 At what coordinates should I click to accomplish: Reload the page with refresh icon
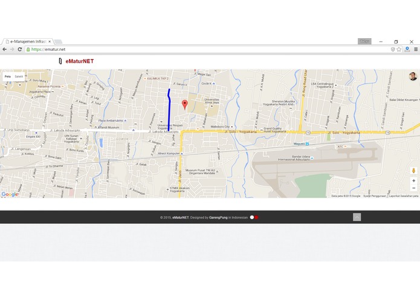point(19,50)
